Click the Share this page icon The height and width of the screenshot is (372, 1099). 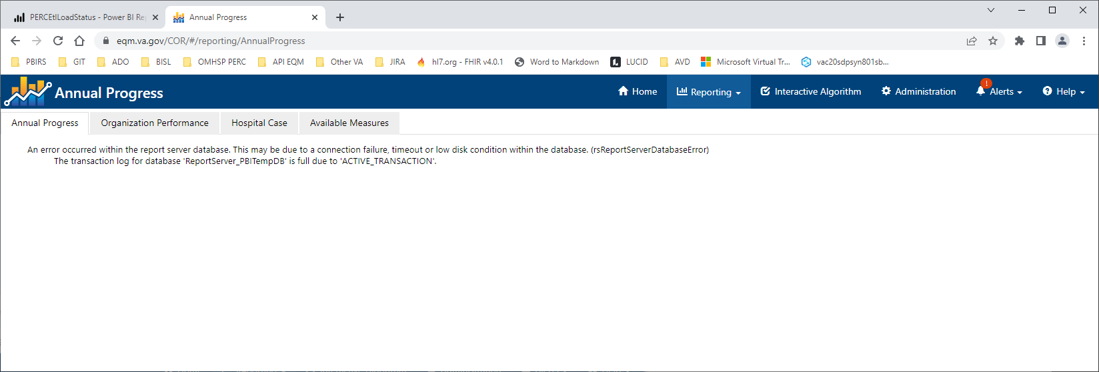972,41
